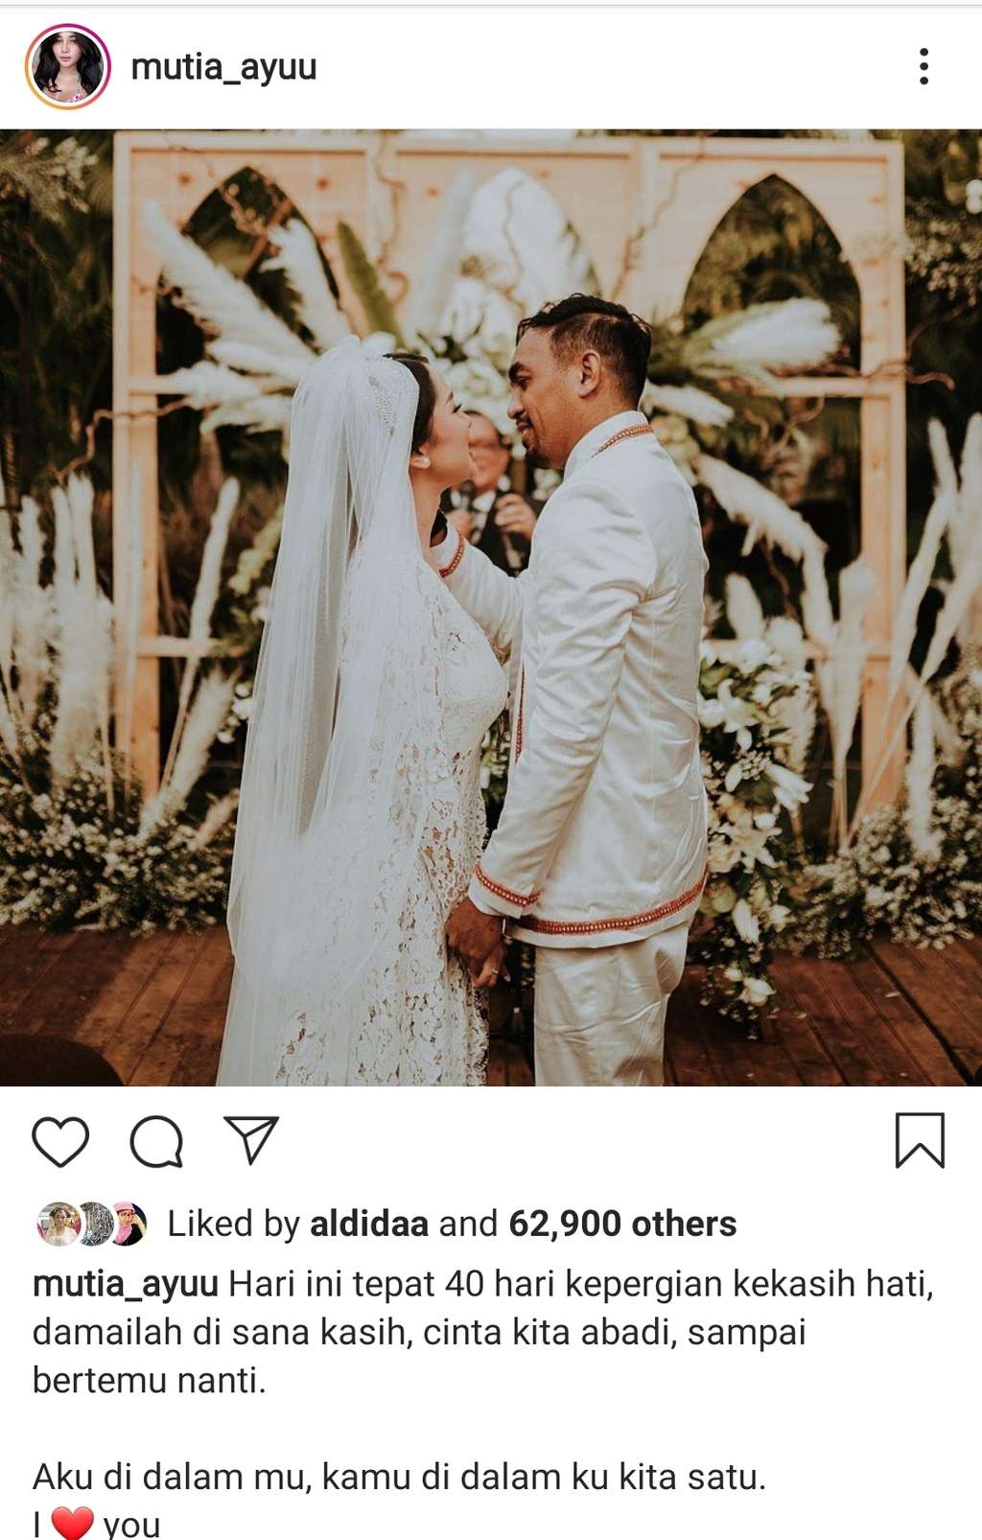The height and width of the screenshot is (1540, 982).
Task: View mutia_ayuu profile picture story
Action: (x=67, y=66)
